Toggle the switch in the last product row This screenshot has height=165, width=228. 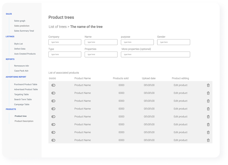click(x=53, y=140)
